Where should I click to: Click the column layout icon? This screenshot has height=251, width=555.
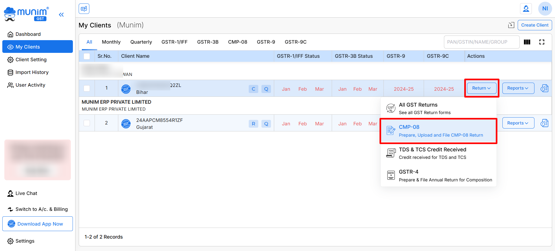pyautogui.click(x=527, y=42)
